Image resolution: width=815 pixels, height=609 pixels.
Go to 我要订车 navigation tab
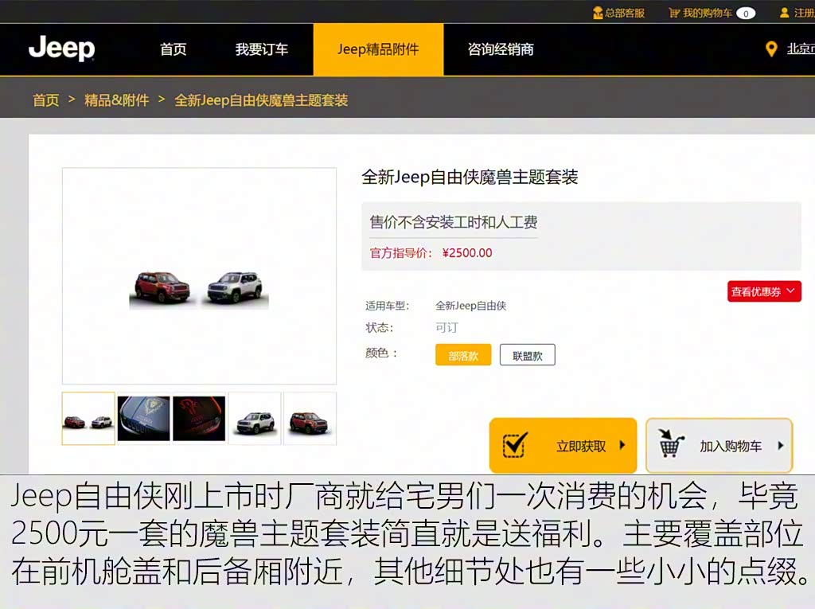pyautogui.click(x=261, y=49)
